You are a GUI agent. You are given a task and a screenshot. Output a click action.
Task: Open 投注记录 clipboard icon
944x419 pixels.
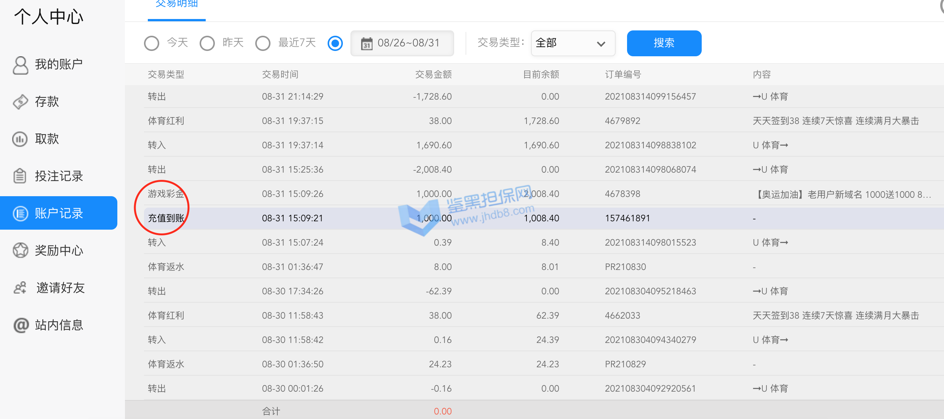click(20, 176)
